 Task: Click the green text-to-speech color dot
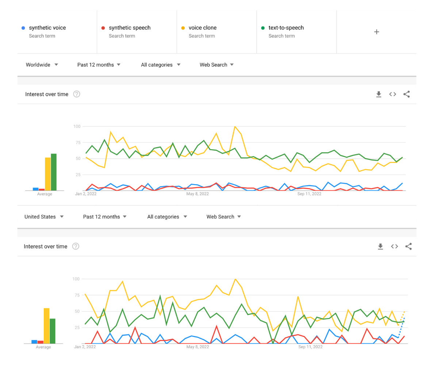(263, 28)
